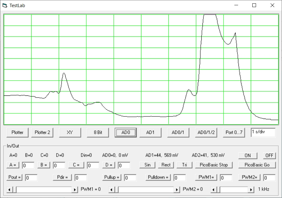The height and width of the screenshot is (198, 282).
Task: Select the AD1 channel button
Action: click(x=150, y=132)
